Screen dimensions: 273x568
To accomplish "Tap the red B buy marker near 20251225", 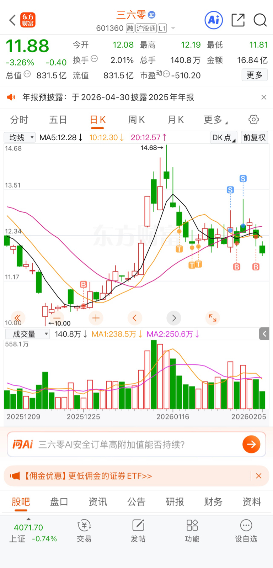I will pyautogui.click(x=84, y=284).
